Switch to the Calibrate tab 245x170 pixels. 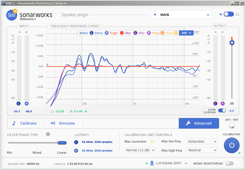point(25,123)
